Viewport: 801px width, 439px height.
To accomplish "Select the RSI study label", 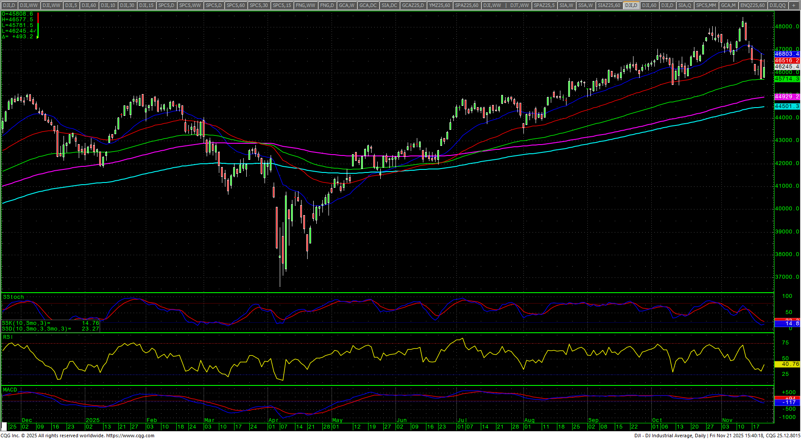I will tap(8, 337).
